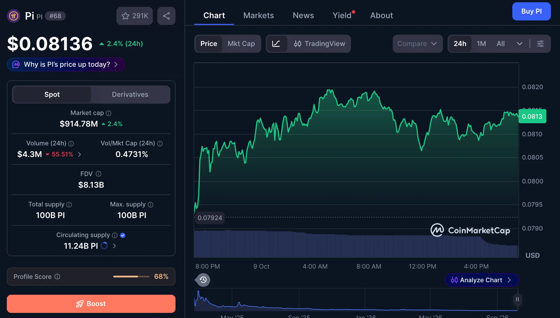The image size is (560, 318).
Task: Expand more time range options chevron
Action: point(520,44)
